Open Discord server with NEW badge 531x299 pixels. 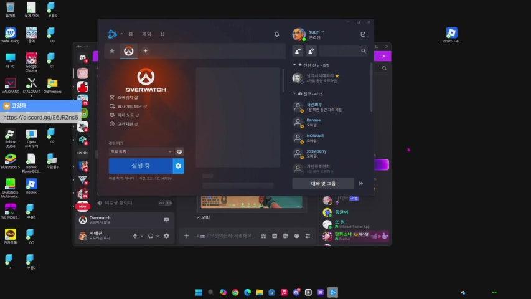pos(83,206)
